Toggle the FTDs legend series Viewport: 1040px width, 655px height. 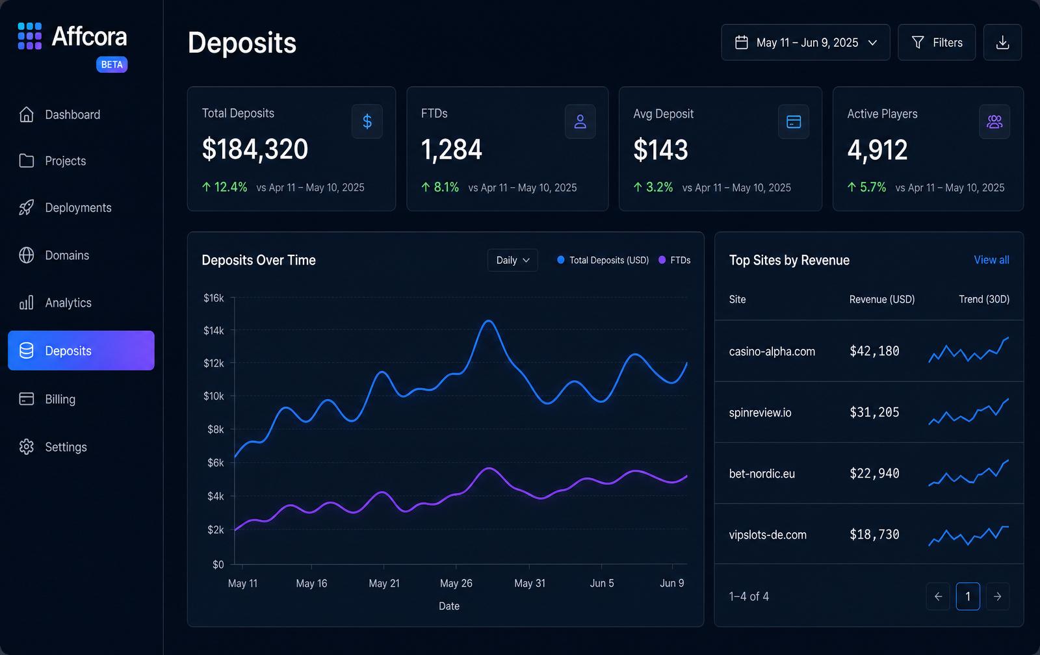pos(674,260)
